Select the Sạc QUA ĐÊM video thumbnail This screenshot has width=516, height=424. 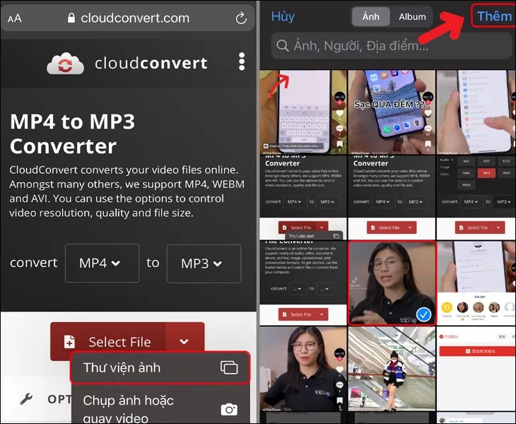[x=392, y=112]
